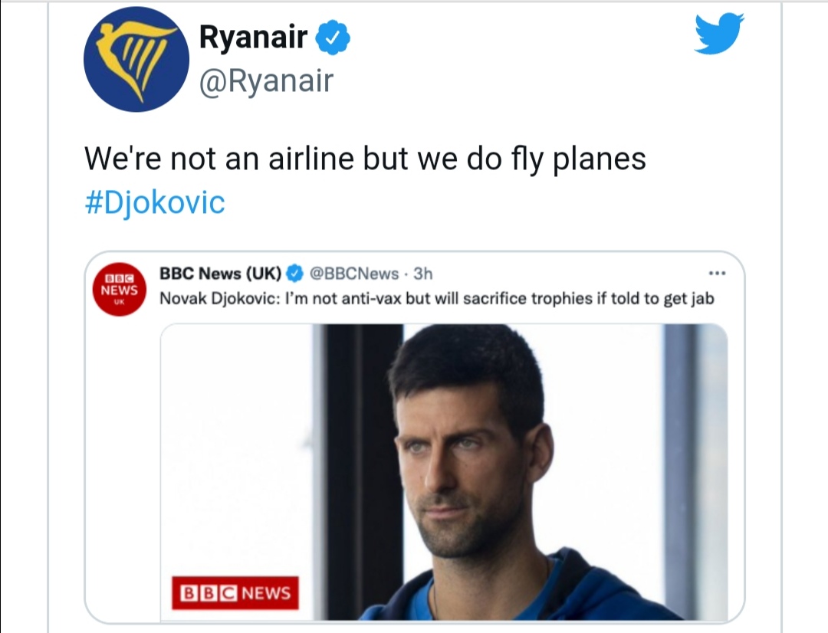828x633 pixels.
Task: Click BBC News verified checkmark badge
Action: click(294, 274)
